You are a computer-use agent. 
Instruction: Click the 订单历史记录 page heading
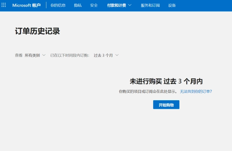tap(38, 31)
